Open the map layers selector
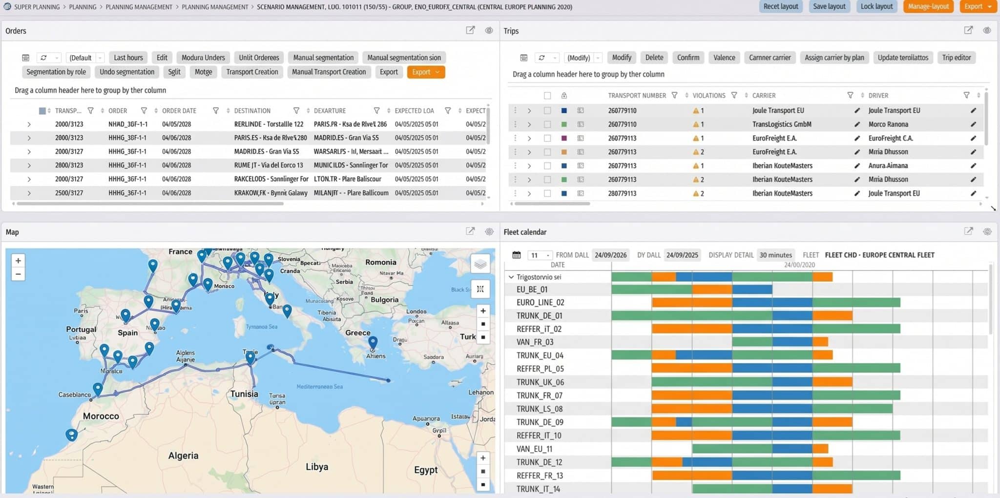This screenshot has width=1000, height=498. (x=480, y=264)
